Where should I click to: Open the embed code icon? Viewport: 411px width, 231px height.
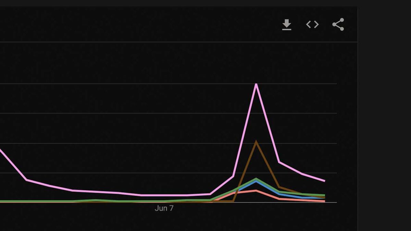point(312,25)
